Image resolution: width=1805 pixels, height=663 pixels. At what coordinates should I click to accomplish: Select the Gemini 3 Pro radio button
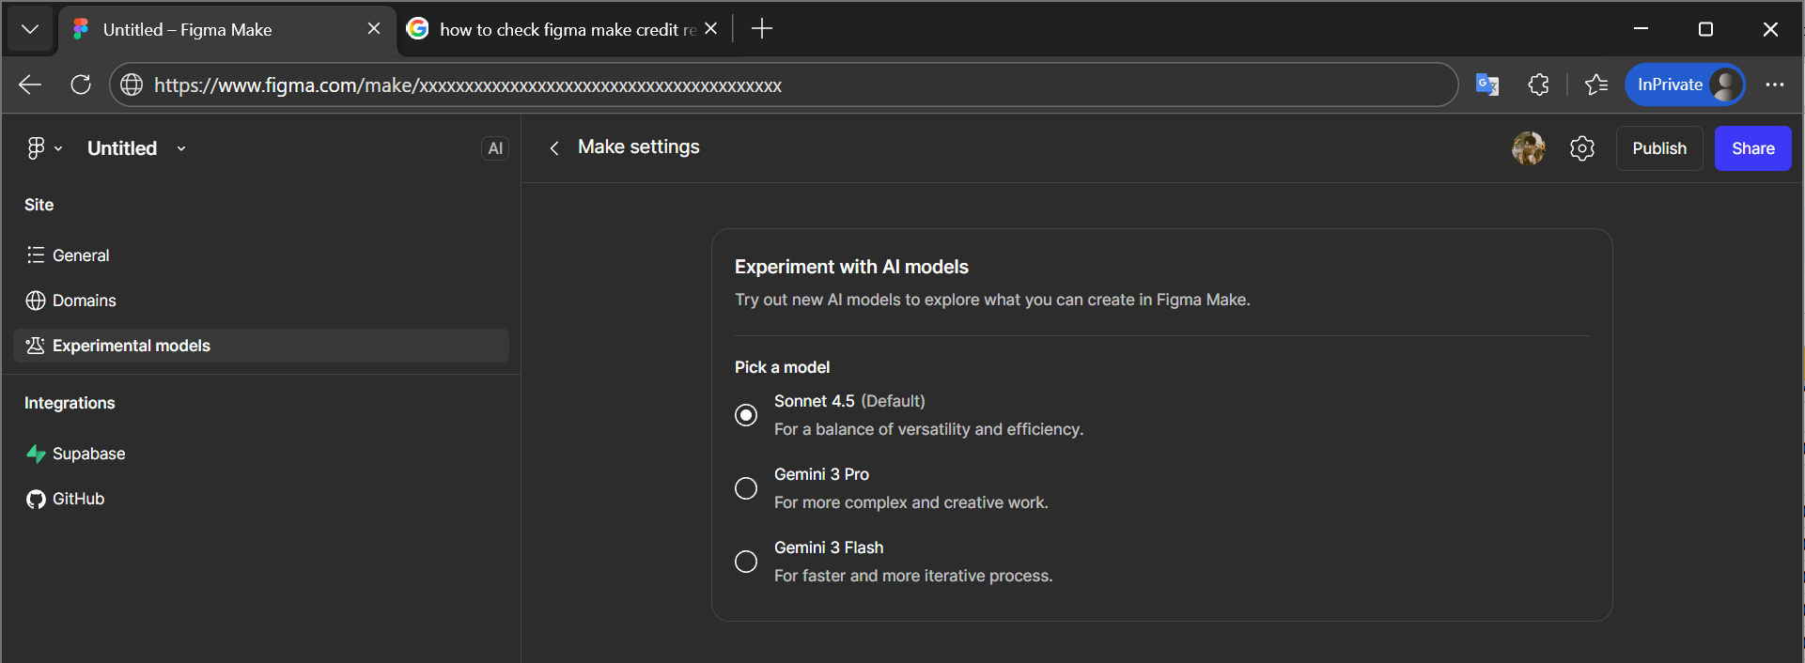pos(746,488)
